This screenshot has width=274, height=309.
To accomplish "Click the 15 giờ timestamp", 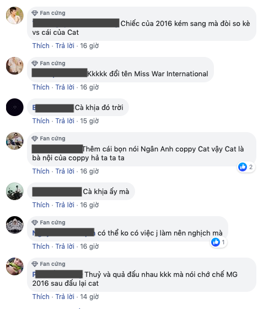I will coord(89,121).
